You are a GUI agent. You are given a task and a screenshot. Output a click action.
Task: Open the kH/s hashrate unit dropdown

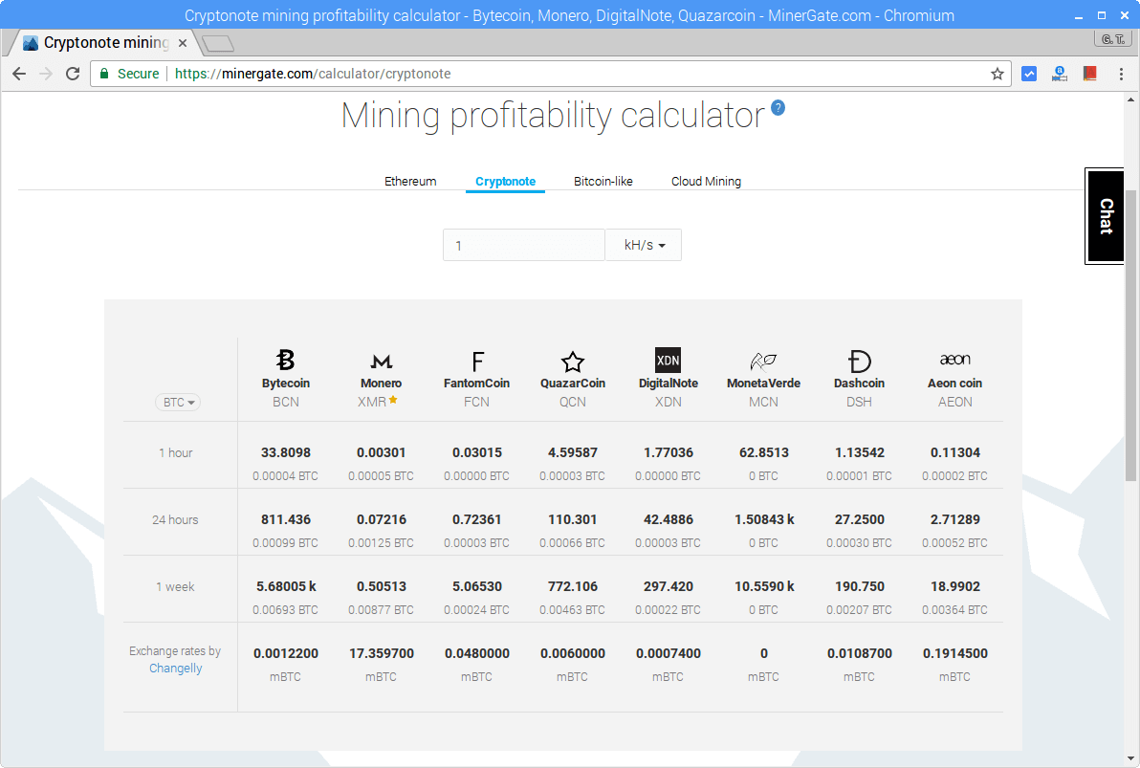(643, 245)
